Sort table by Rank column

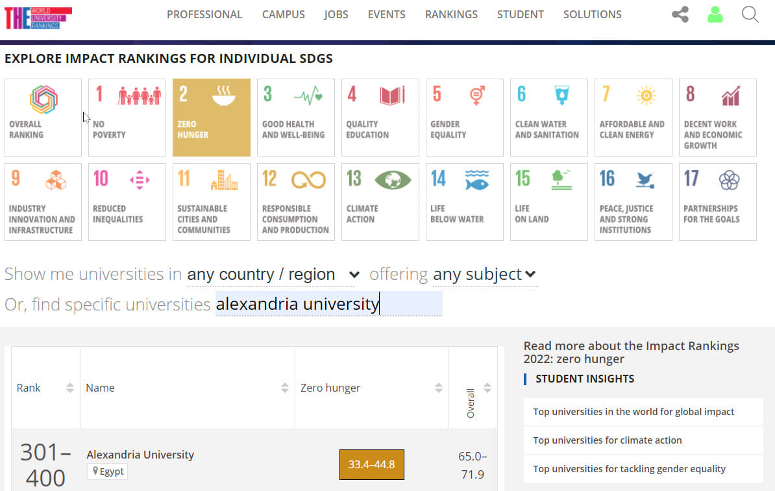click(x=70, y=388)
